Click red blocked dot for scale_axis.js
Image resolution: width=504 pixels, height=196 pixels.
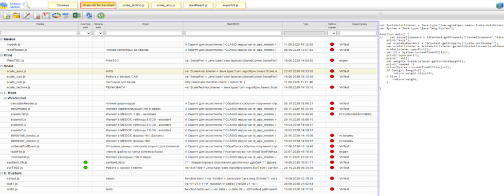click(332, 71)
